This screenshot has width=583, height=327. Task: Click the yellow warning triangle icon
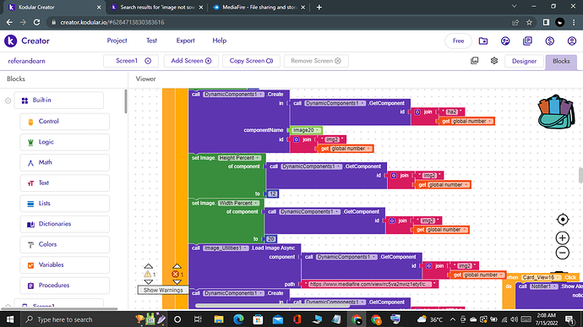coord(148,274)
